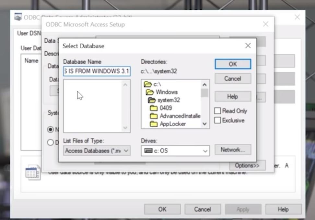Click the folder icon beside 0409
Screen dimensions: 315x220
pos(154,108)
